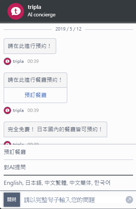Click the 完全免費！ message bubble

pyautogui.click(x=55, y=129)
